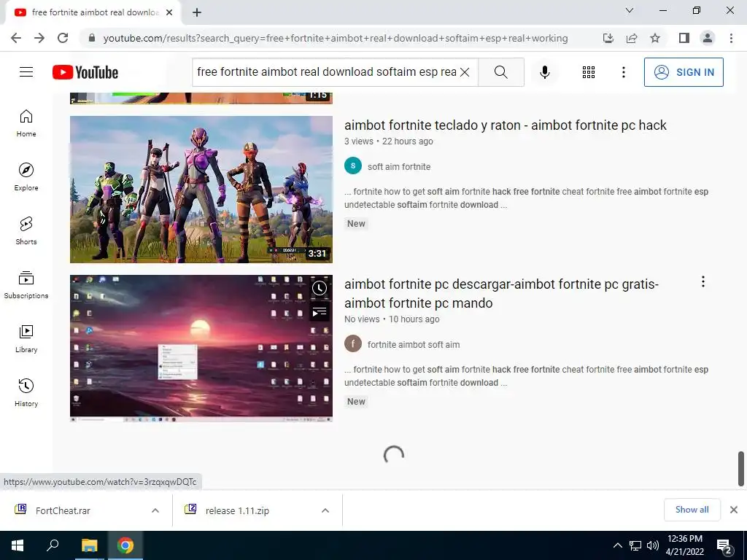Clear the search query with X
The height and width of the screenshot is (560, 747).
point(465,72)
